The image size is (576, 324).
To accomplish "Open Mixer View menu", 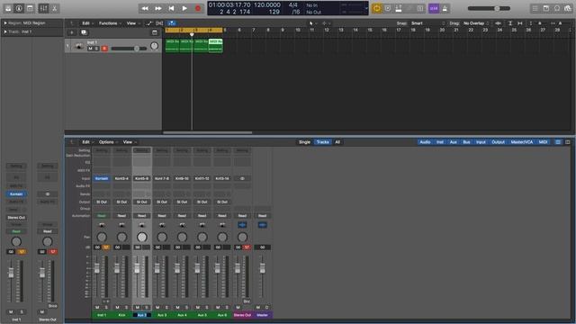I will point(130,142).
